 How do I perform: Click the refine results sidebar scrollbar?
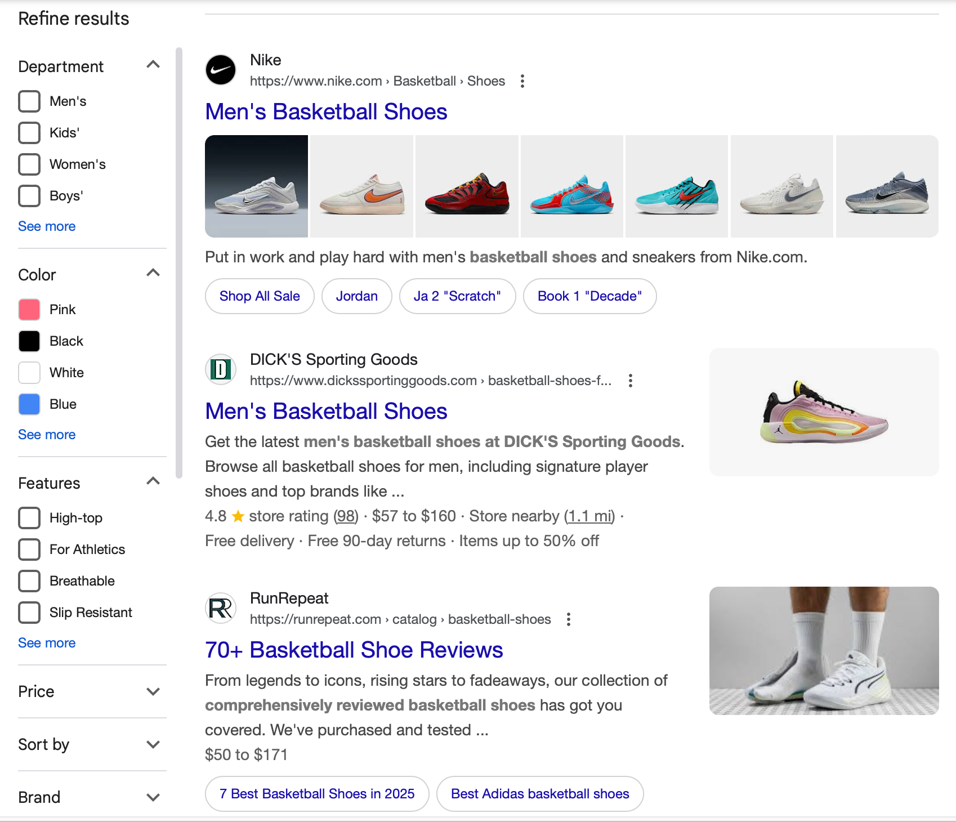tap(179, 263)
